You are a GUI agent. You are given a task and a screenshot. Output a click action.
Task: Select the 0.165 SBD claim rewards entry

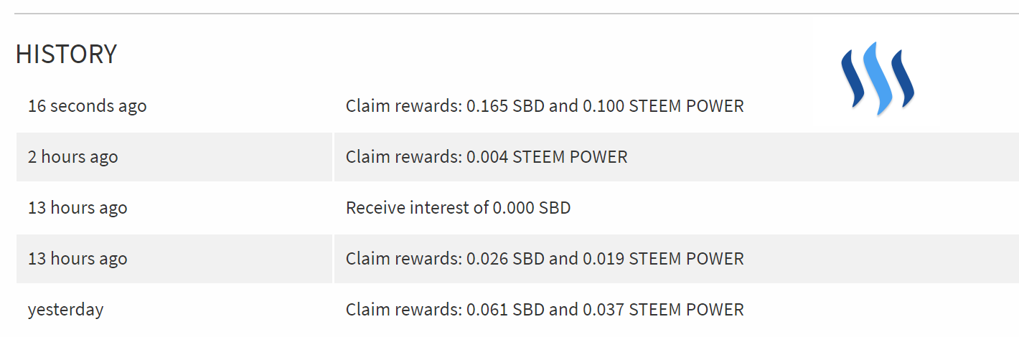click(x=544, y=106)
